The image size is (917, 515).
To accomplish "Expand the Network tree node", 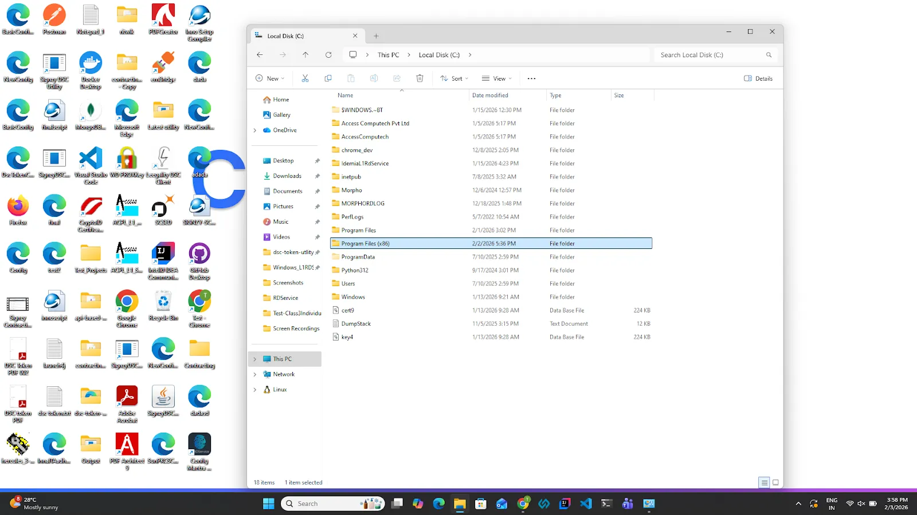I will (x=255, y=374).
